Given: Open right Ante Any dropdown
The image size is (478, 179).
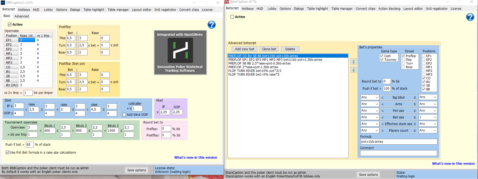Looking at the screenshot, I should tap(428, 104).
